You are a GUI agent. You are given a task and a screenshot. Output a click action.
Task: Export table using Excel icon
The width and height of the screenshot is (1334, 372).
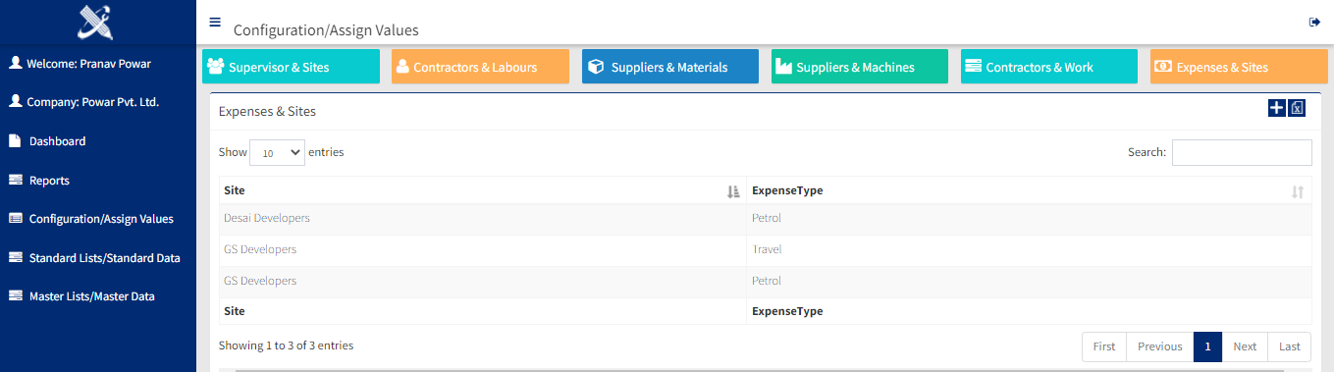click(1297, 108)
